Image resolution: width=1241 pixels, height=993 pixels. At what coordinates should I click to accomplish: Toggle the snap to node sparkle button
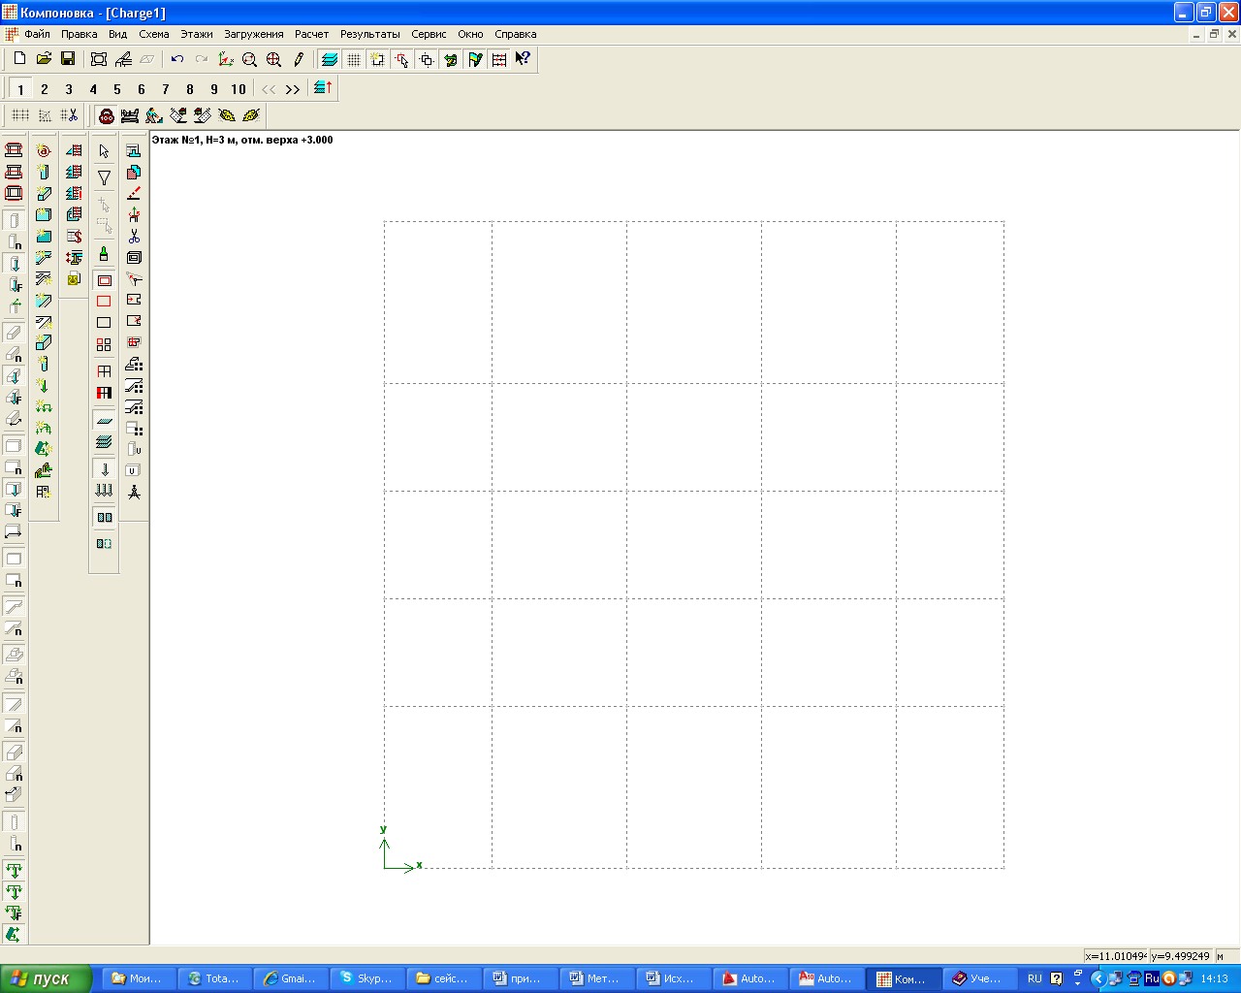click(x=378, y=59)
